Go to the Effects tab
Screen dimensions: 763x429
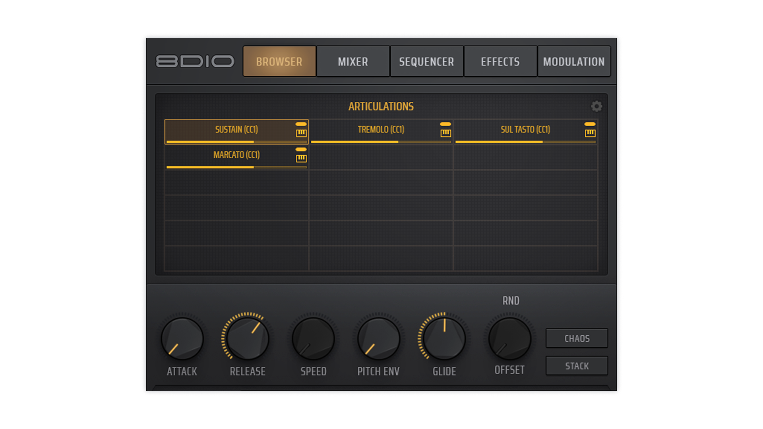(x=500, y=62)
